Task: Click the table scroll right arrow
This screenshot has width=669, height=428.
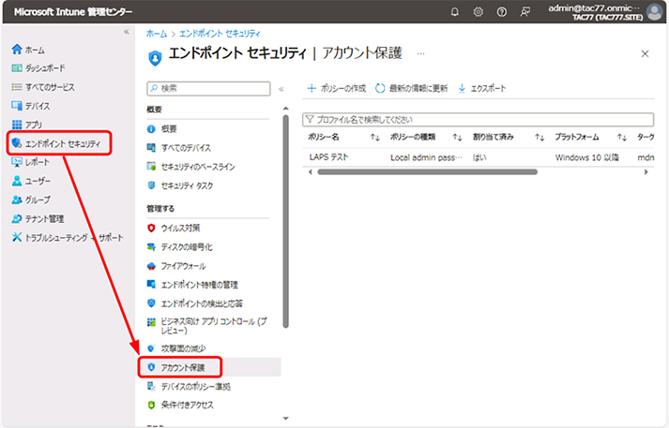Action: [x=646, y=172]
